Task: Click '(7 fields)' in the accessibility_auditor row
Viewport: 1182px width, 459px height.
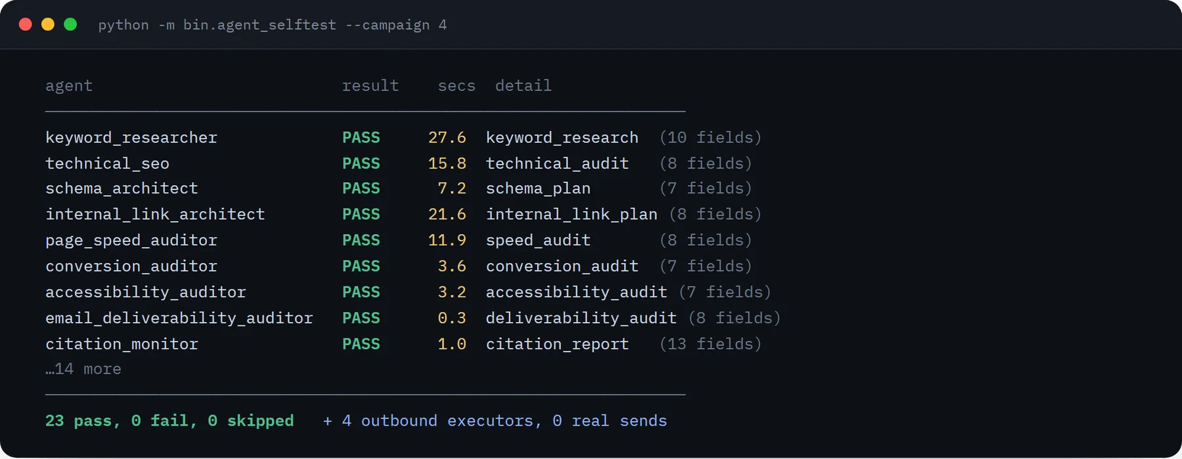Action: tap(725, 292)
